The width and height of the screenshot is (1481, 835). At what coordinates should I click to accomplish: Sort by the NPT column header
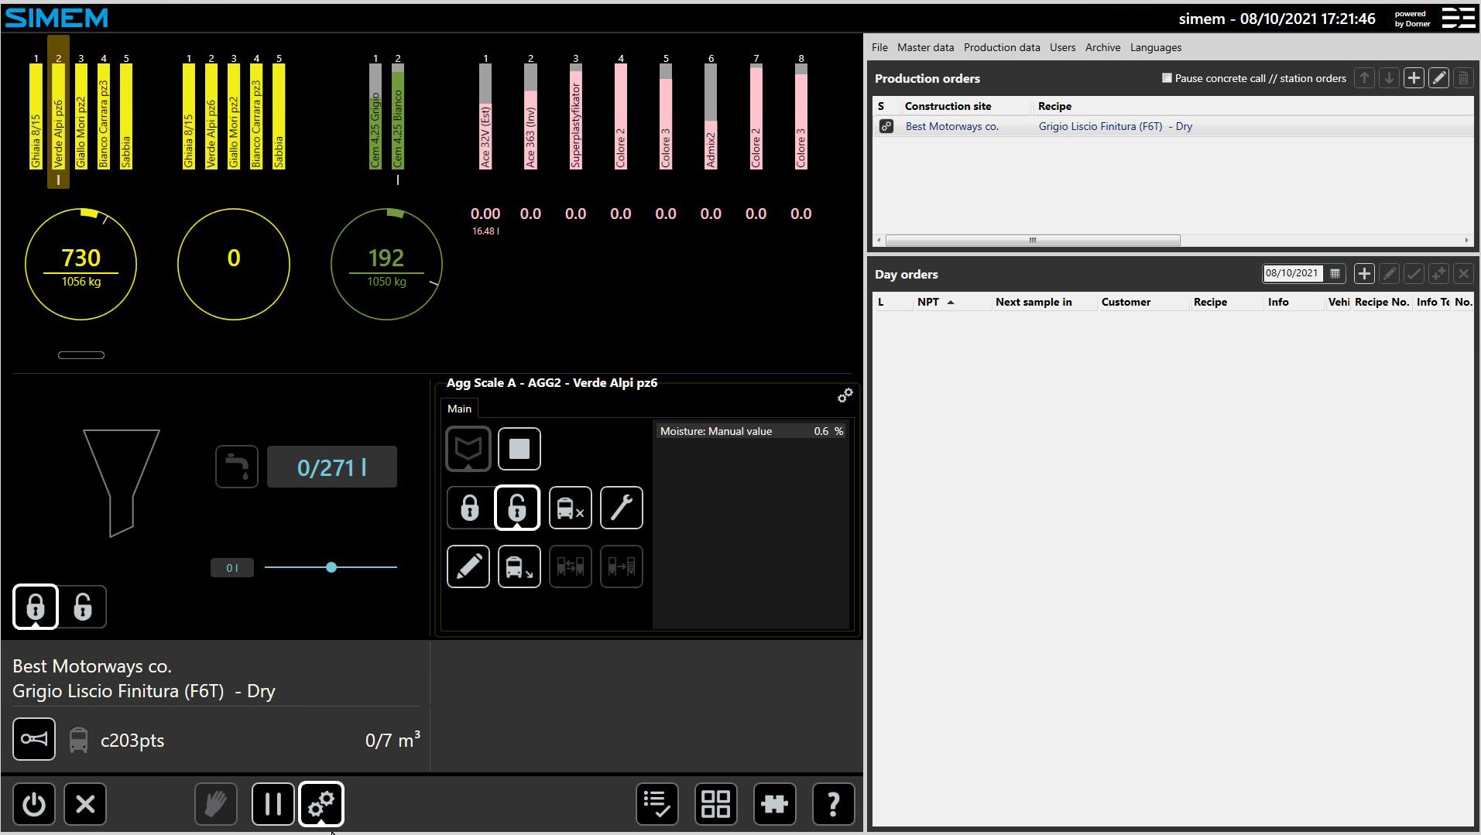928,302
